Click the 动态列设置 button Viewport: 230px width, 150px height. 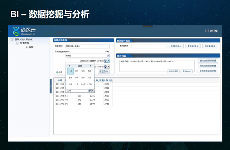click(174, 71)
